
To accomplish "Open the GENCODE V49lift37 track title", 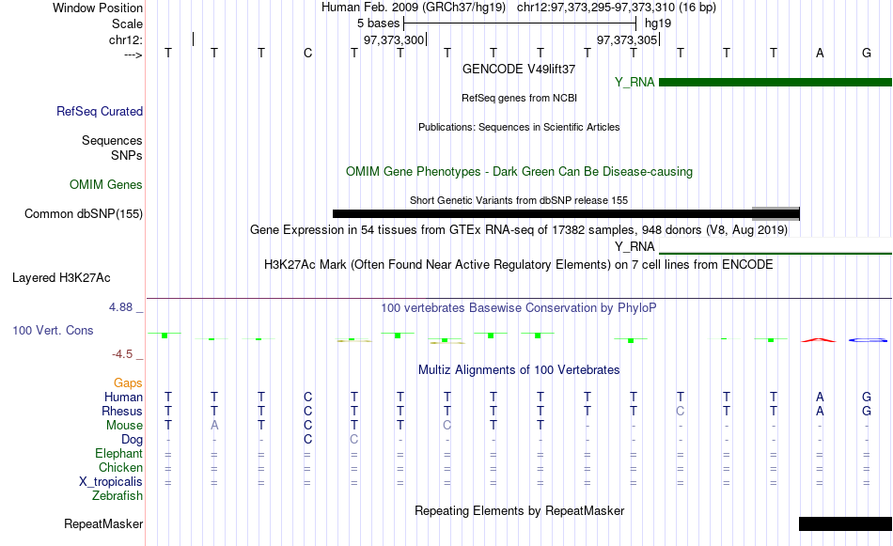I will (519, 69).
